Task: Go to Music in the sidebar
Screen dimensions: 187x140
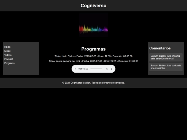Action: (7, 51)
